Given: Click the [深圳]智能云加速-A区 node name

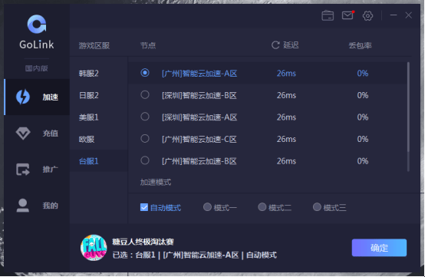Looking at the screenshot, I should [x=199, y=117].
